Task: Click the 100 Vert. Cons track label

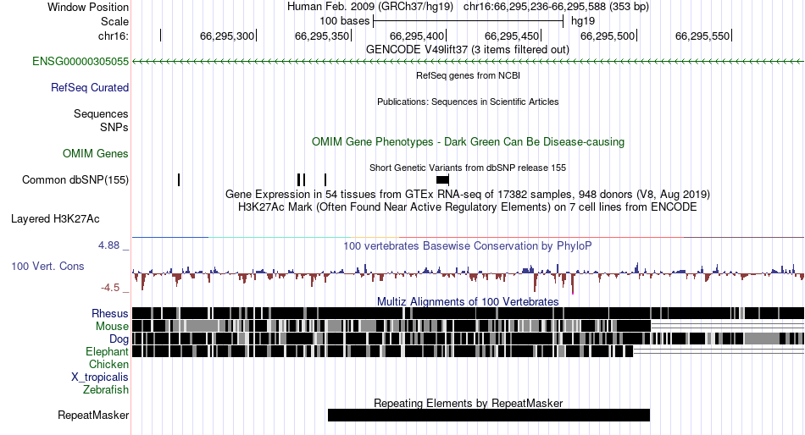Action: click(47, 267)
